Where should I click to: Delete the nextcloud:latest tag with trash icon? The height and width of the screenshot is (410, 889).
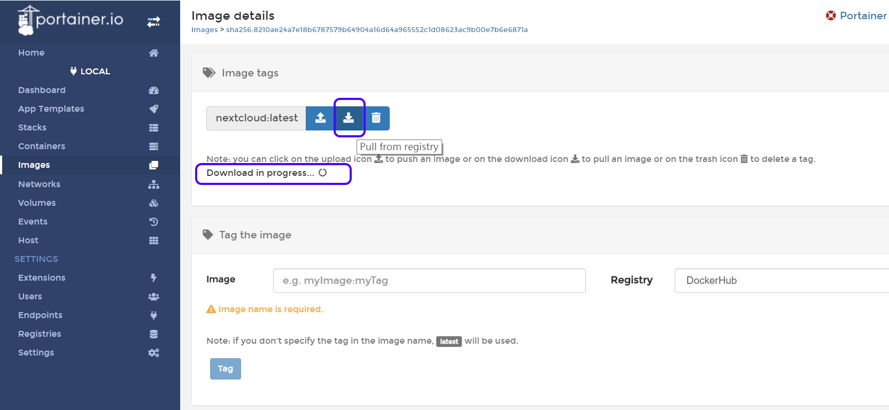pyautogui.click(x=376, y=118)
